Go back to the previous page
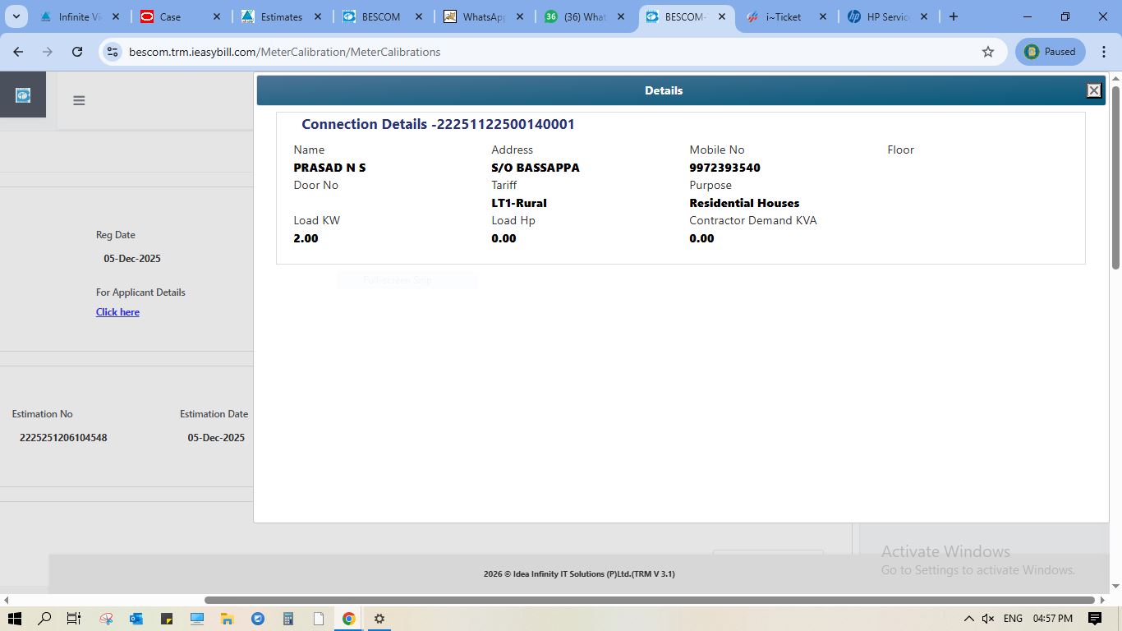Screen dimensions: 1122x631 click(x=18, y=52)
